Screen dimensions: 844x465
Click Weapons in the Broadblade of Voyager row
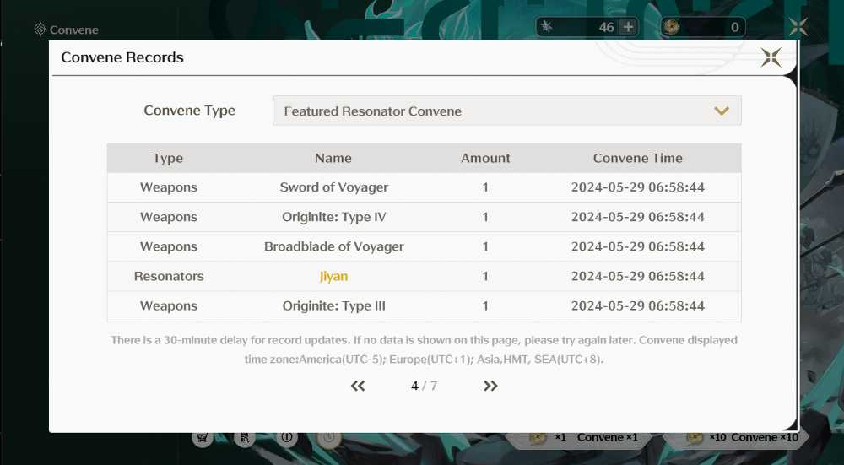coord(169,246)
